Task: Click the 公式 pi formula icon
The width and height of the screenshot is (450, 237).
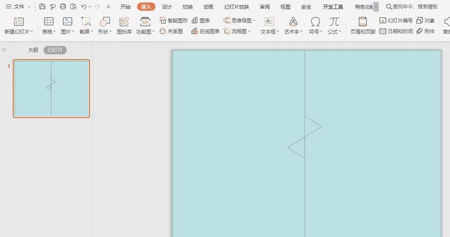Action: [x=334, y=21]
